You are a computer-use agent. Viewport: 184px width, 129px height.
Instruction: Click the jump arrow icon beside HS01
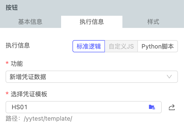click(x=172, y=107)
